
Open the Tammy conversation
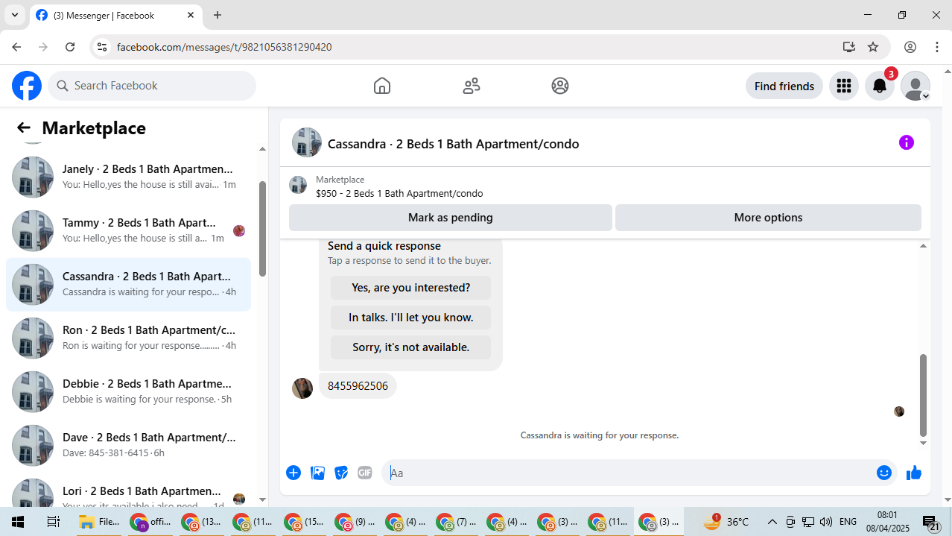click(128, 231)
